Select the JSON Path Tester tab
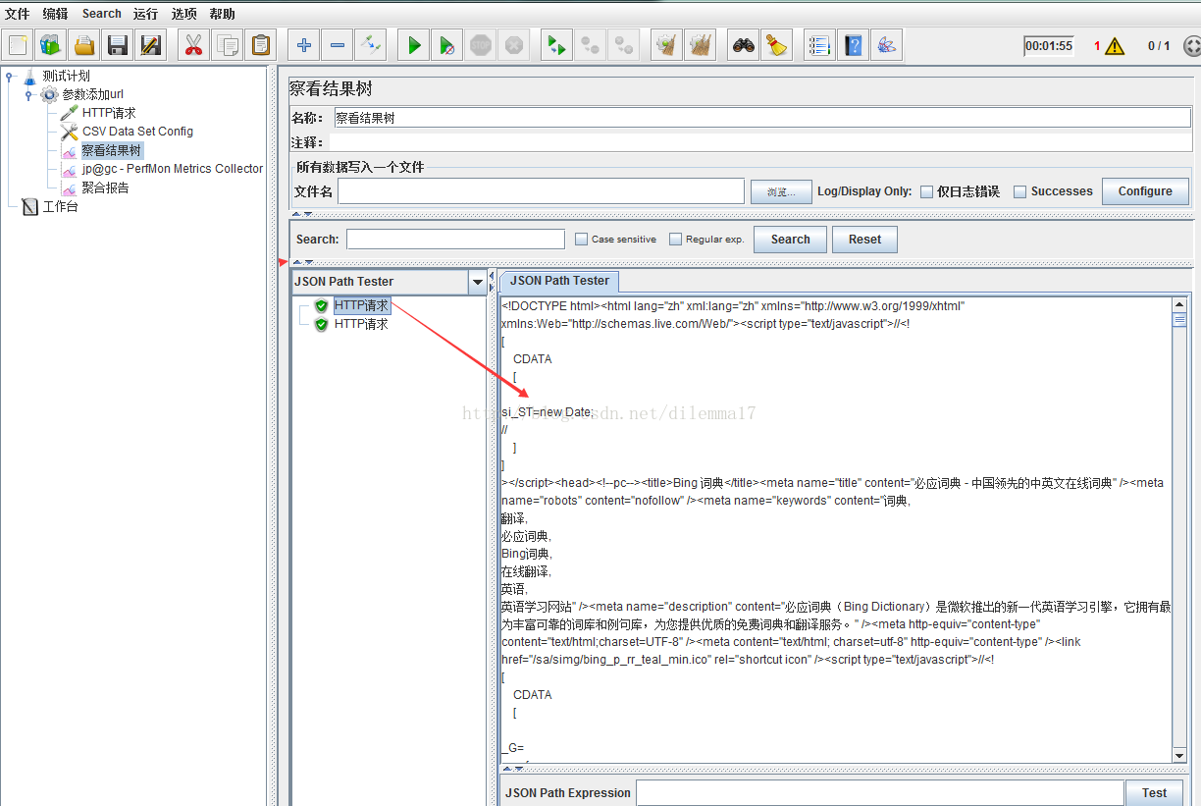The height and width of the screenshot is (806, 1201). [x=559, y=281]
